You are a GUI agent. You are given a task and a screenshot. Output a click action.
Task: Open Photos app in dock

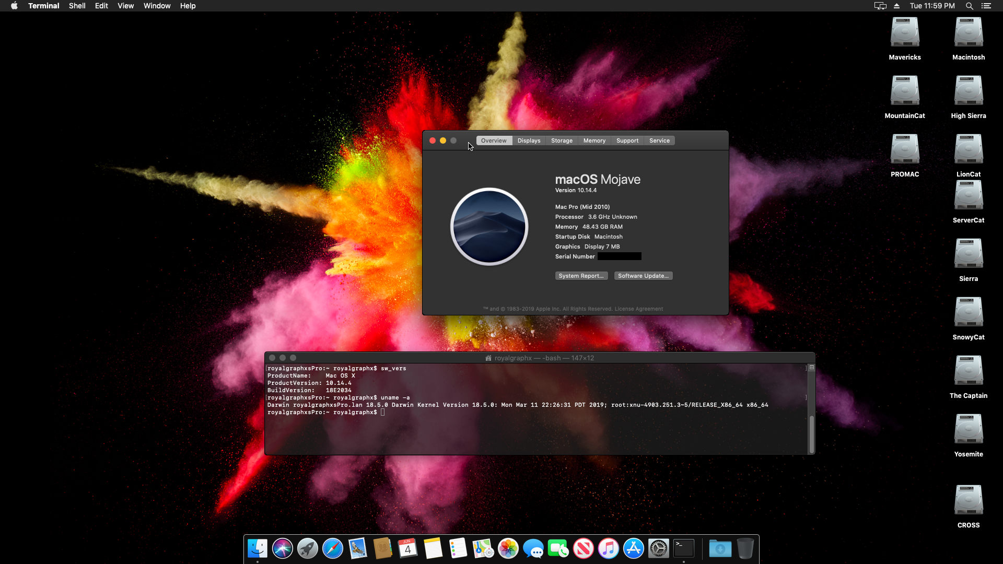coord(508,549)
